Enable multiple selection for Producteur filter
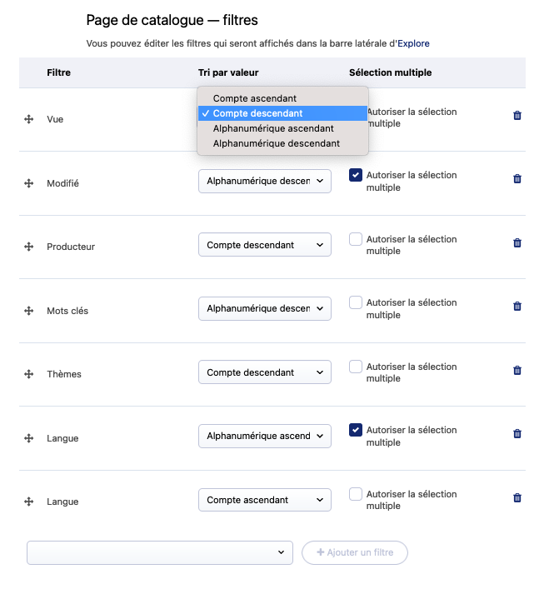 tap(356, 239)
